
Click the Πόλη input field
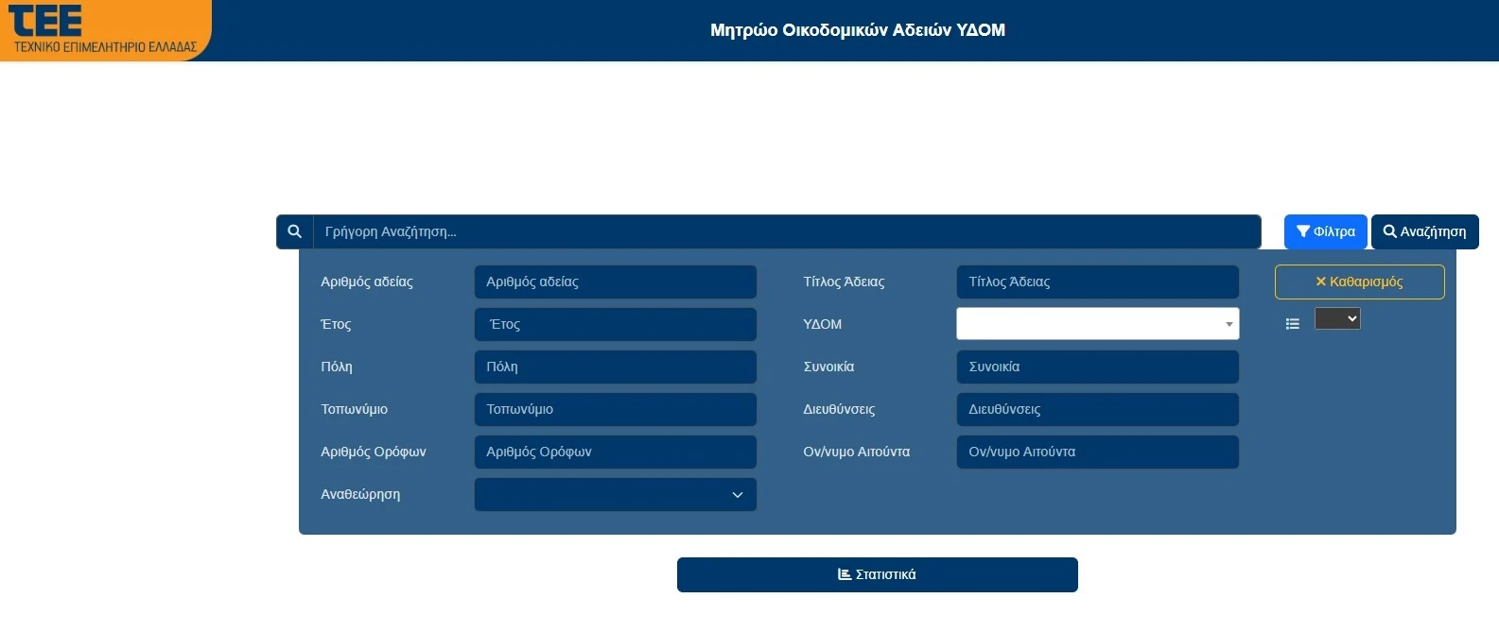point(615,367)
